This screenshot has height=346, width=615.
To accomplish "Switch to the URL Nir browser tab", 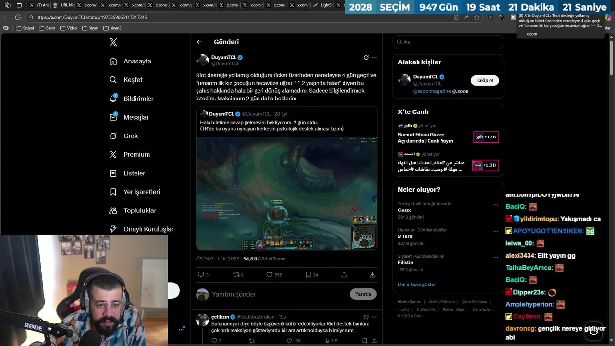I will [63, 5].
